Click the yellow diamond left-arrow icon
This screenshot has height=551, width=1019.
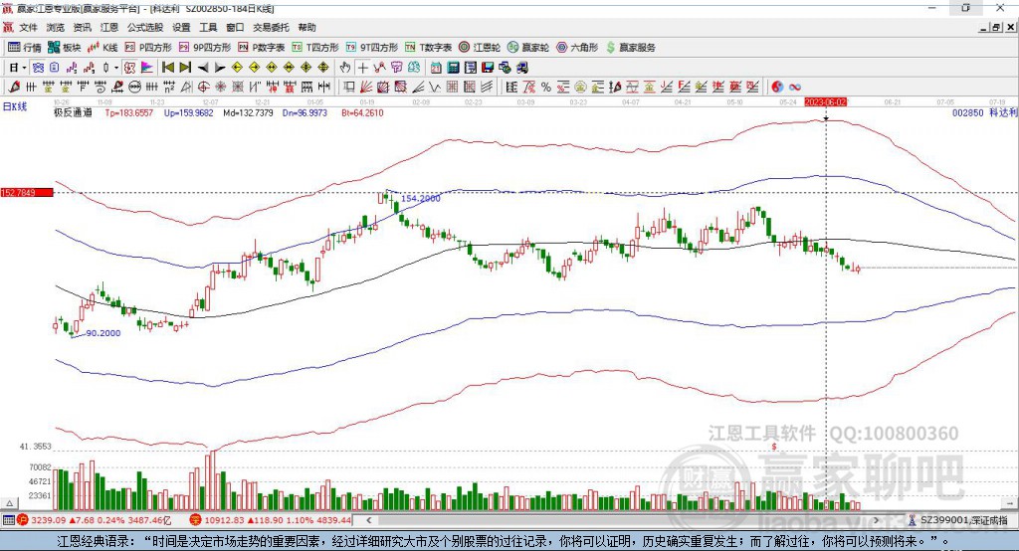(x=237, y=68)
